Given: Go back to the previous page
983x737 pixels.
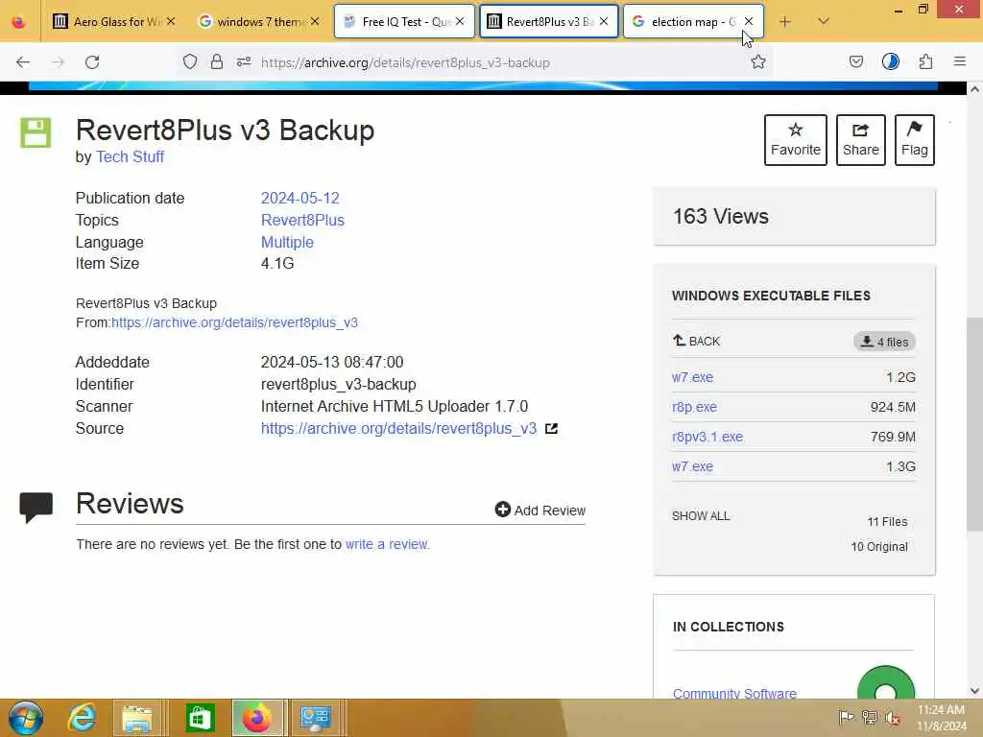Looking at the screenshot, I should pyautogui.click(x=23, y=62).
